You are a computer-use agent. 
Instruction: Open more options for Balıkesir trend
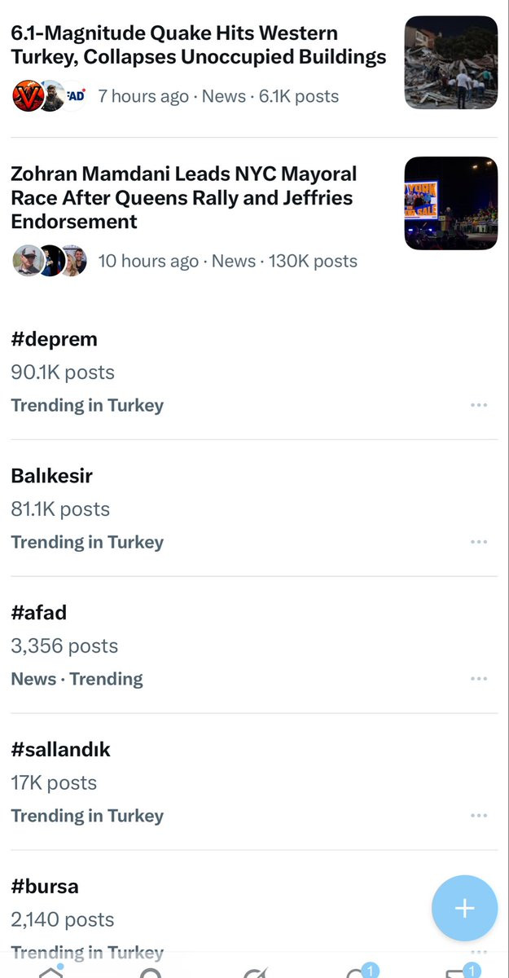[479, 542]
